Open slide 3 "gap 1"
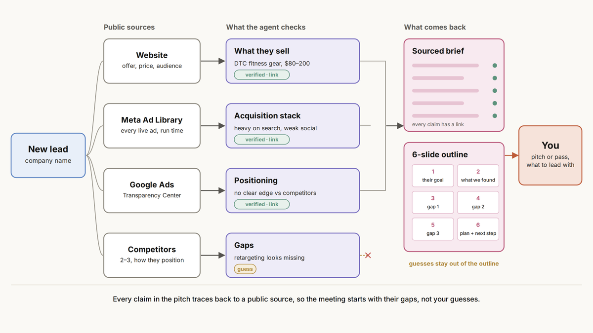This screenshot has width=593, height=333. point(433,202)
